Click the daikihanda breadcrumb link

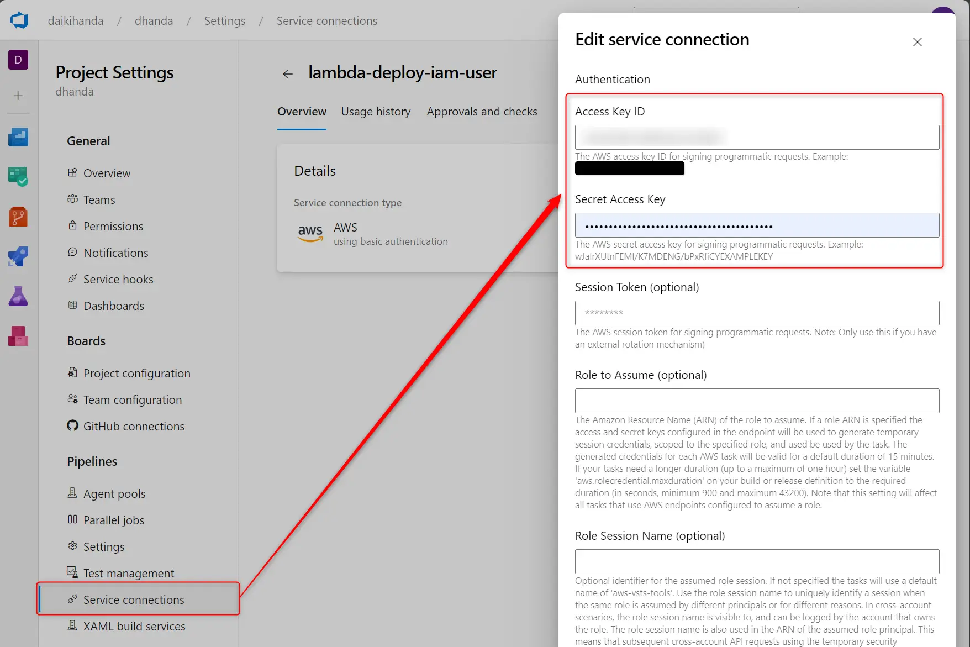click(76, 21)
